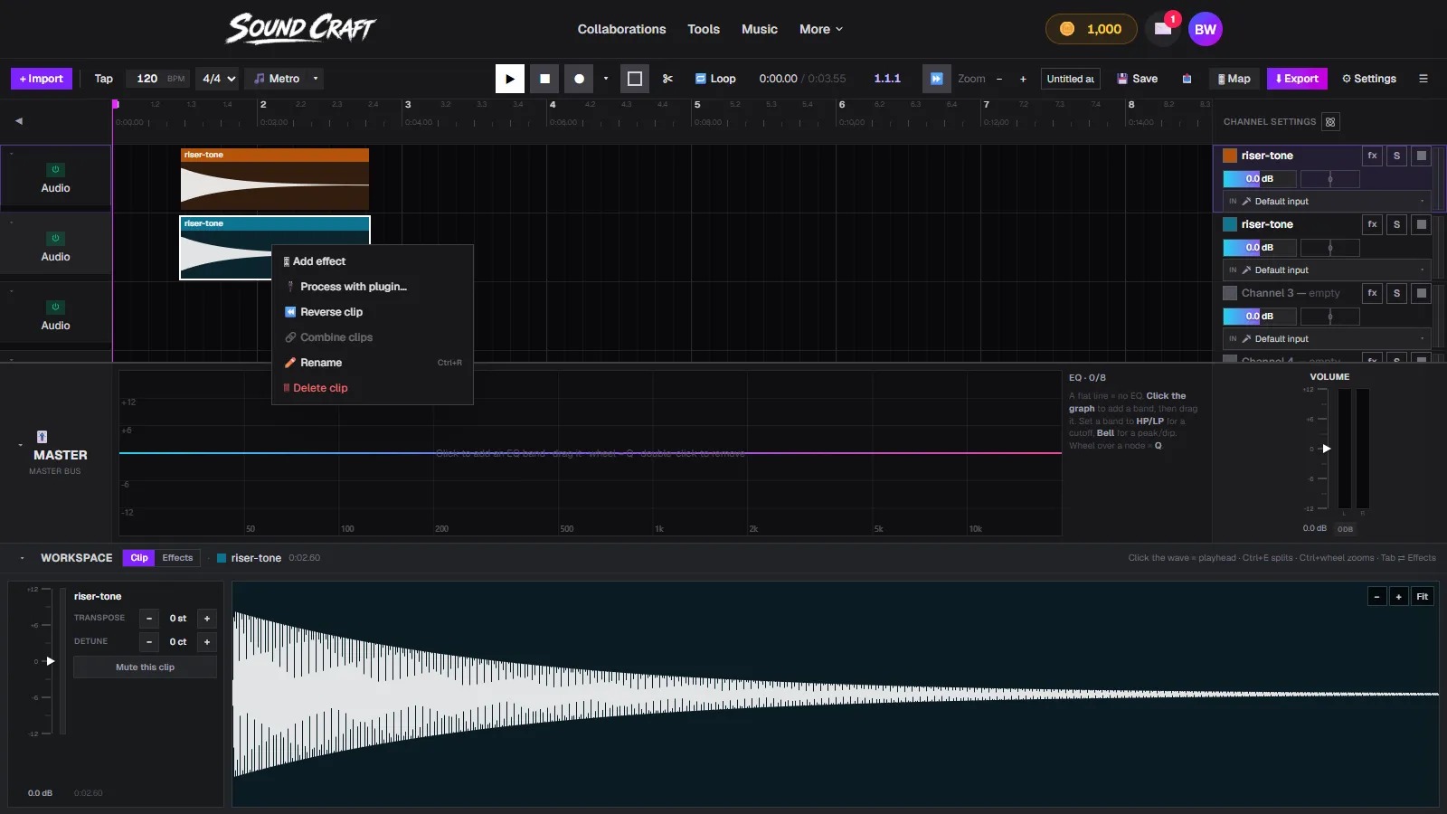Image resolution: width=1447 pixels, height=814 pixels.
Task: Start playback with the Play button
Action: (510, 79)
